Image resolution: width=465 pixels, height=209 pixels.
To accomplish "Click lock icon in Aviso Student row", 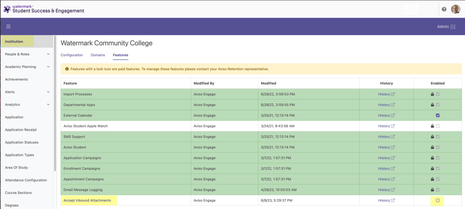I will (x=432, y=147).
